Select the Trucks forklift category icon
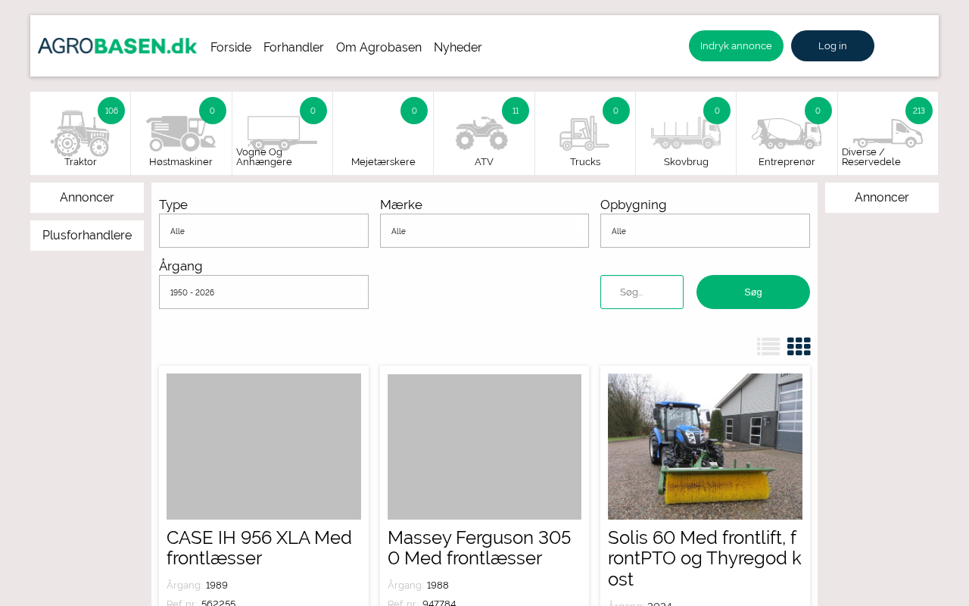The width and height of the screenshot is (969, 606). point(584,133)
